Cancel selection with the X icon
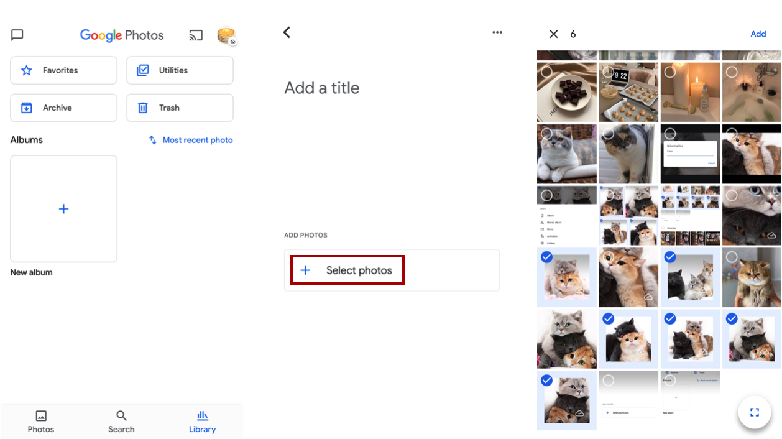Viewport: 782px width, 439px height. (x=553, y=34)
